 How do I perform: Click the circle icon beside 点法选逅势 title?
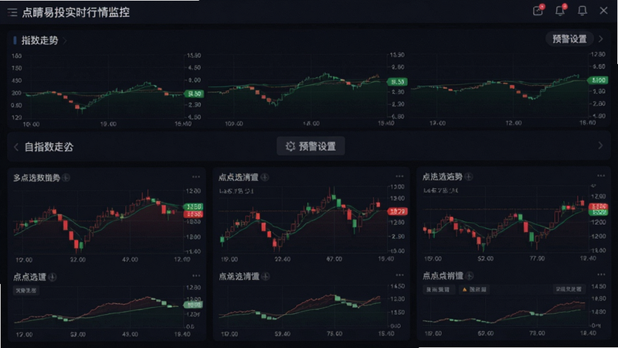point(469,177)
